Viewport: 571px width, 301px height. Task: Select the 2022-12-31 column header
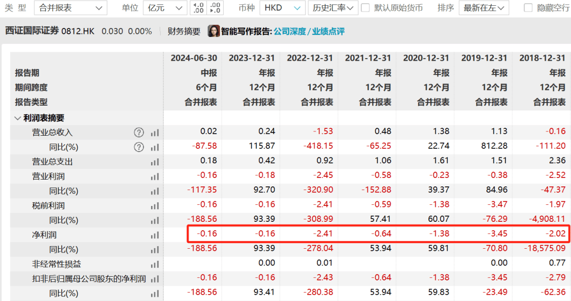tap(310, 58)
